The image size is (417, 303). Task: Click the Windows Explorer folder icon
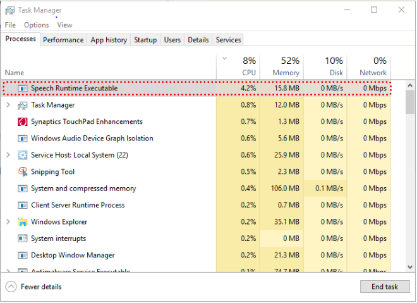23,222
